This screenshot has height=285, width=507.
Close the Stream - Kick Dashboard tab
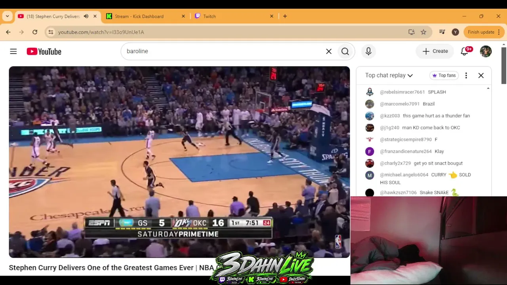pos(183,16)
